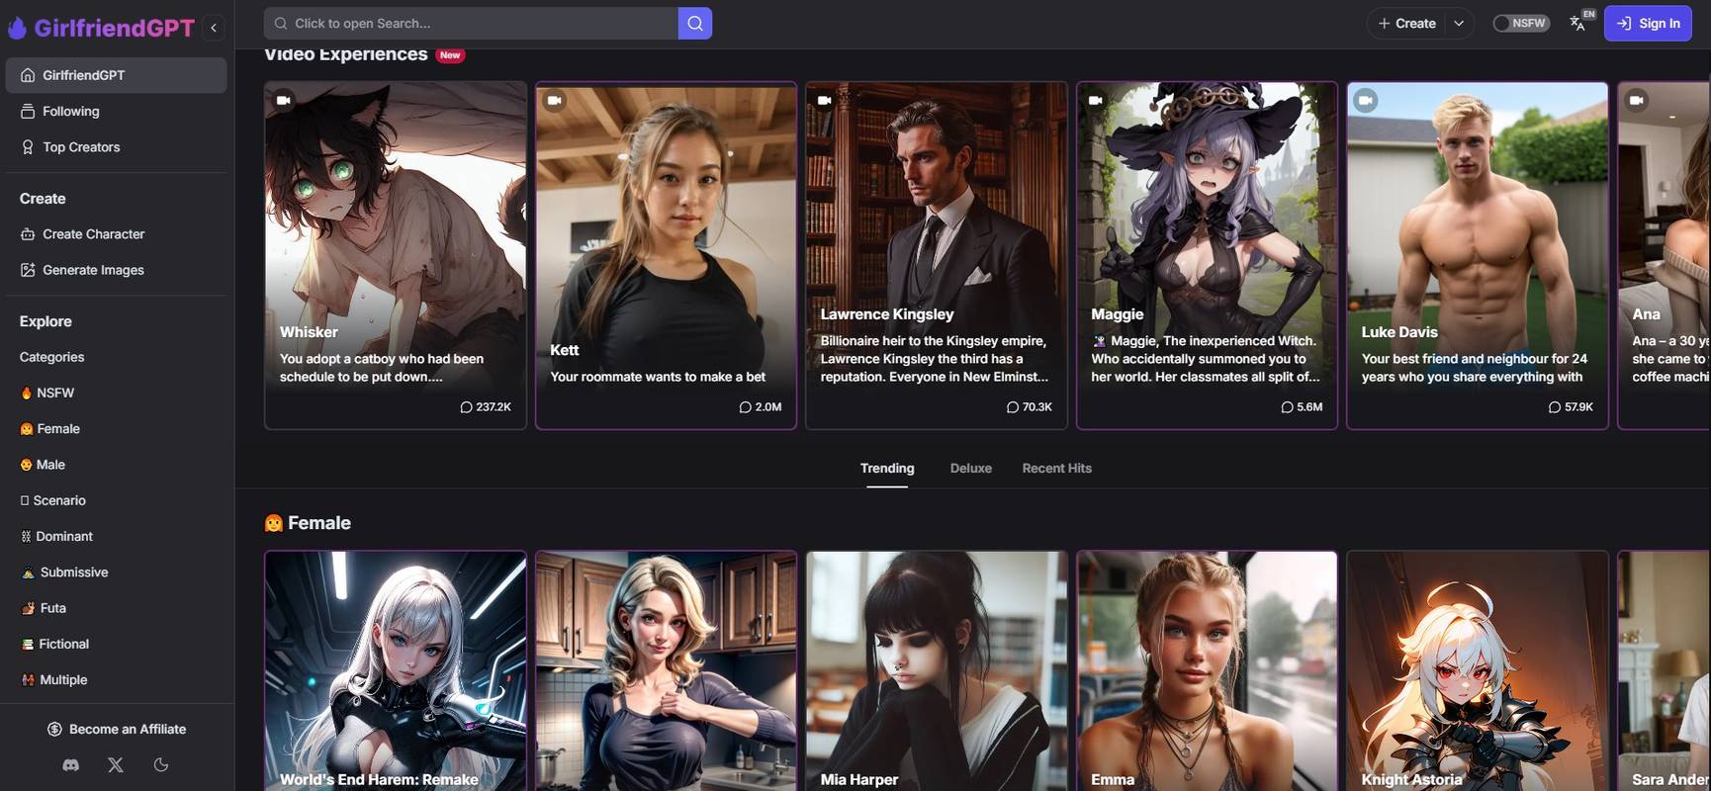This screenshot has width=1711, height=791.
Task: Open the Lawrence Kingsley video card
Action: click(x=937, y=255)
